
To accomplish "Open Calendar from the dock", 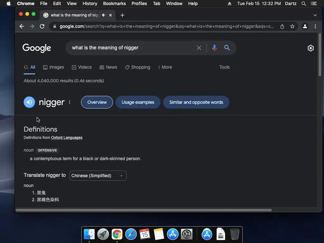I will (145, 234).
